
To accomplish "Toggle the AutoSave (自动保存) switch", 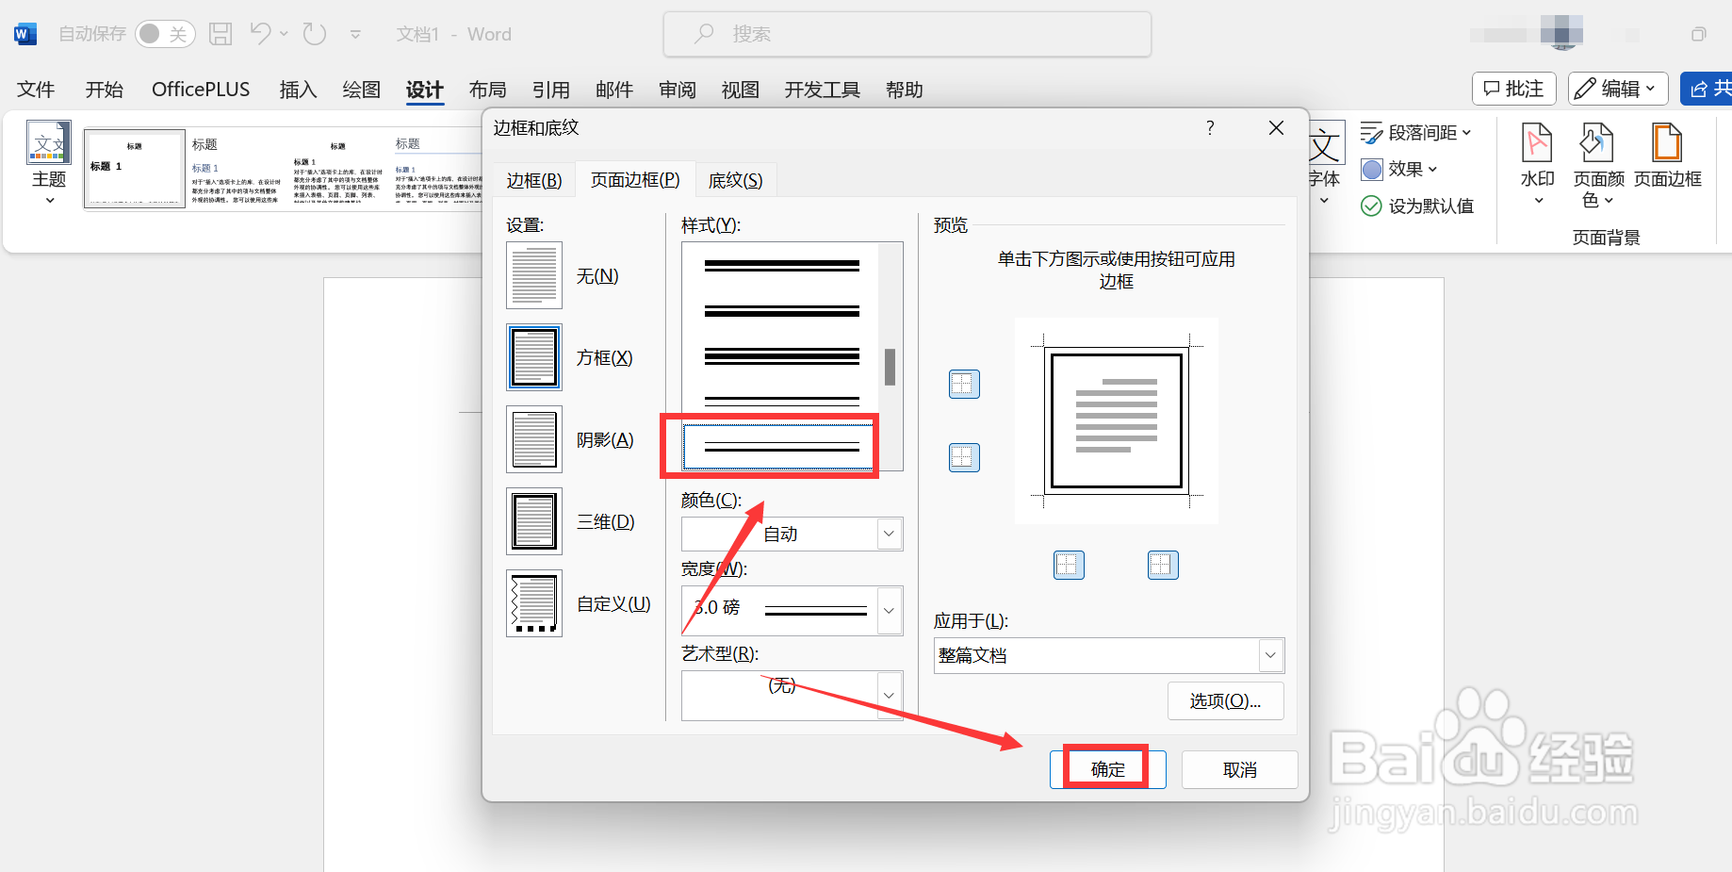I will tap(165, 34).
